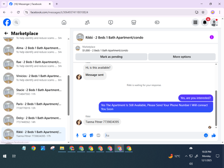224x168 pixels.
Task: Open the Windows Start menu
Action: (4, 156)
